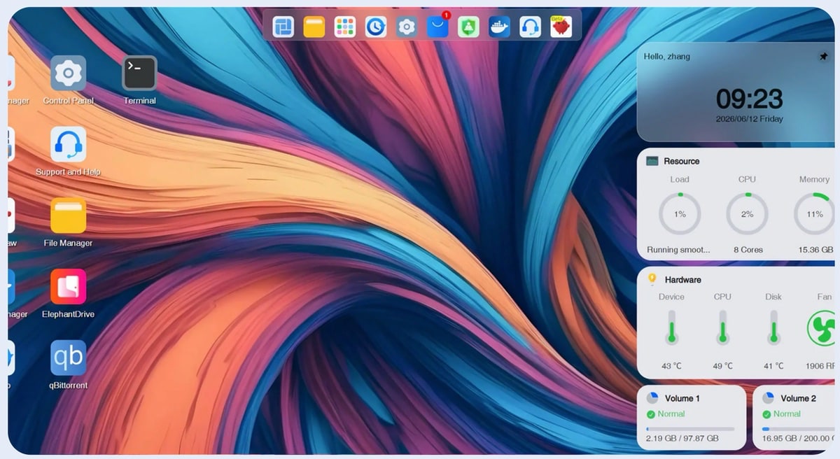Click the Volume 1 green status checkmark

[651, 414]
